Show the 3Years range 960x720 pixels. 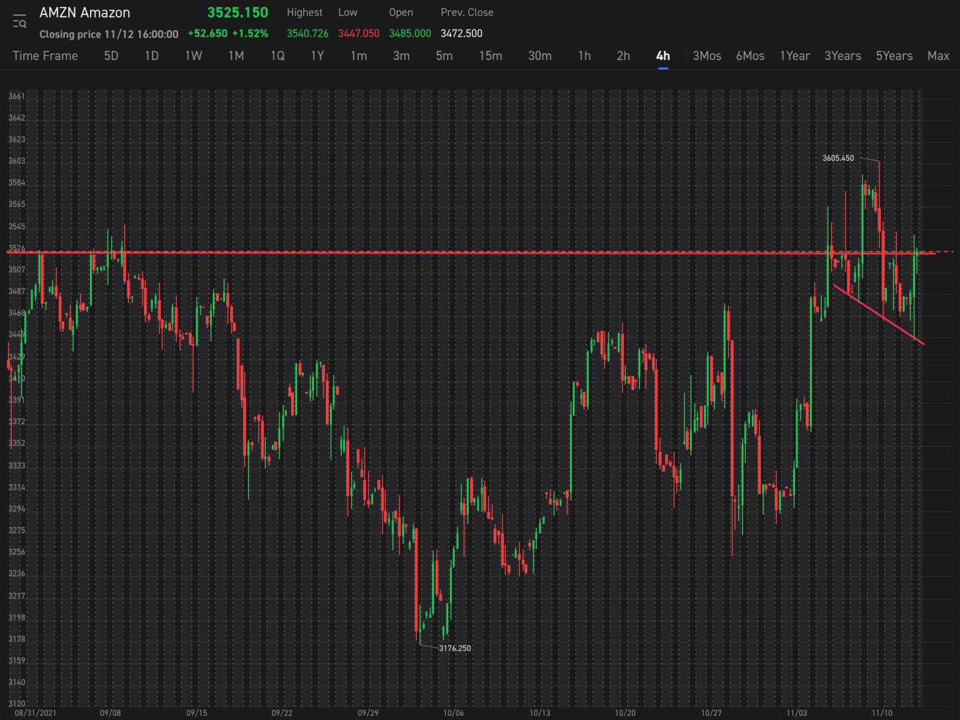842,56
